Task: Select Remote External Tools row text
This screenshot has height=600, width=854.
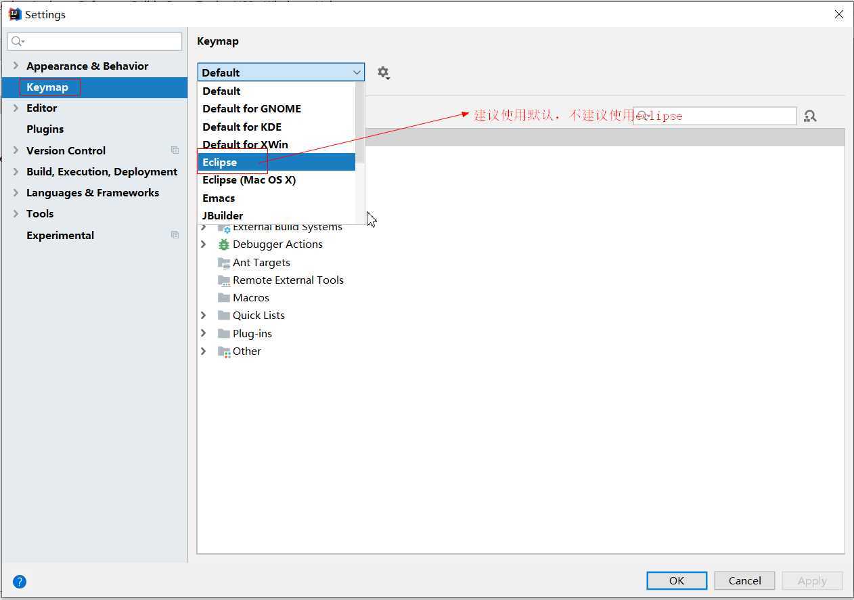Action: click(x=288, y=280)
